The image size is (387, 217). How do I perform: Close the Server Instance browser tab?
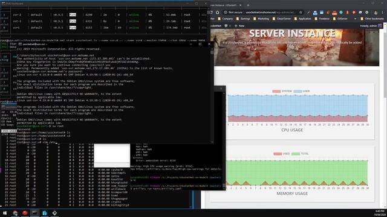point(241,5)
